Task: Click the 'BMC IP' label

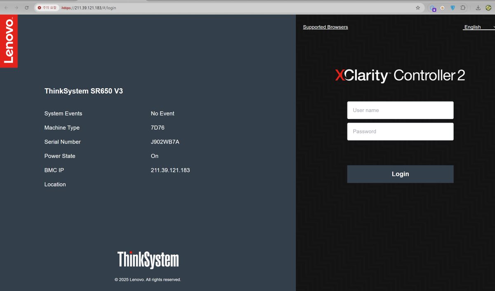Action: pyautogui.click(x=54, y=170)
